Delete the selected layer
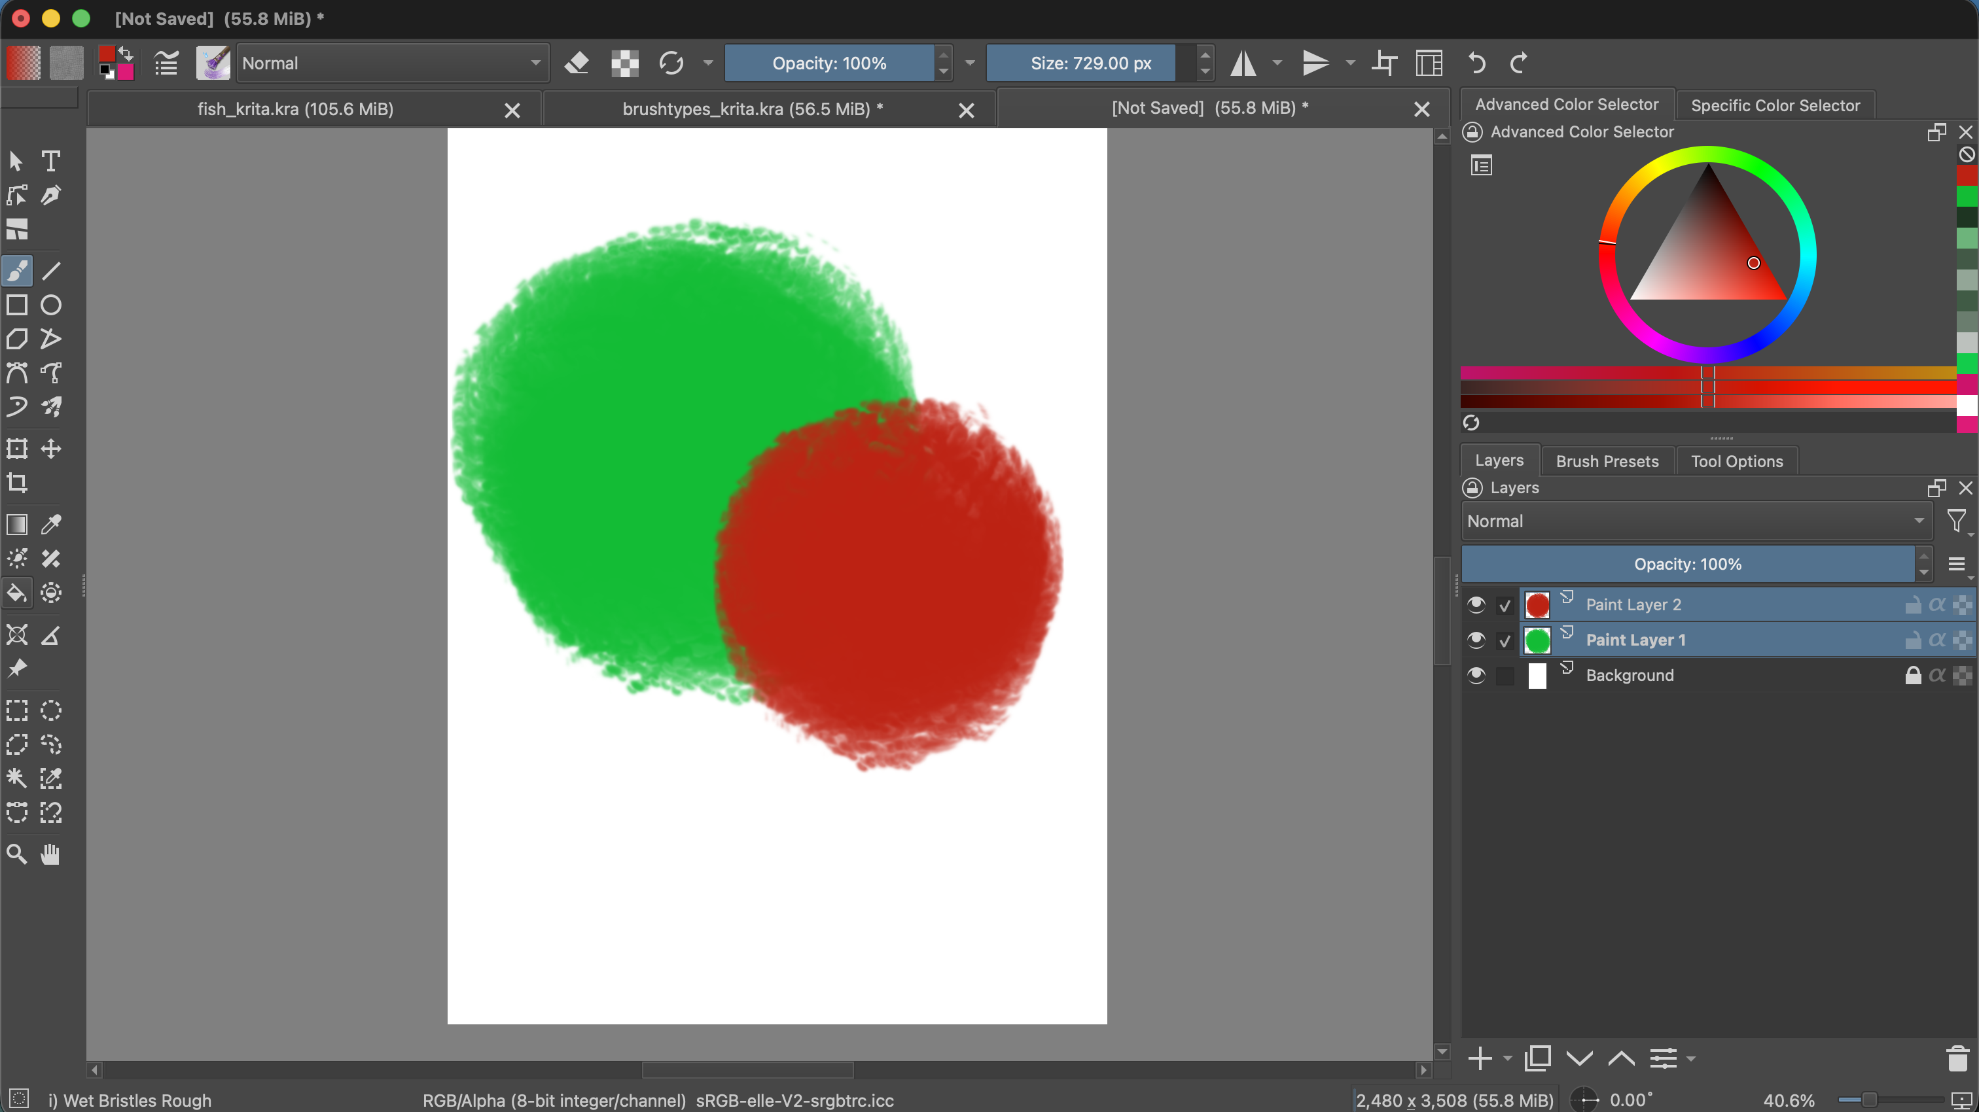The height and width of the screenshot is (1112, 1979). (x=1957, y=1058)
